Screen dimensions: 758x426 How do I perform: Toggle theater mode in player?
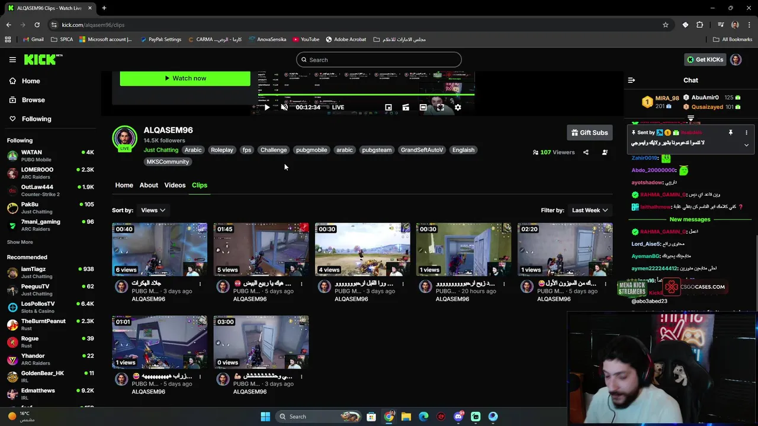pos(423,107)
